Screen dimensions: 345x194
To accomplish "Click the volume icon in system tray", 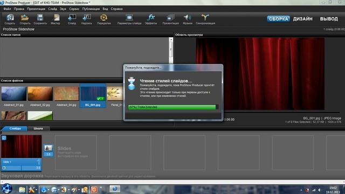I will [x=320, y=190].
